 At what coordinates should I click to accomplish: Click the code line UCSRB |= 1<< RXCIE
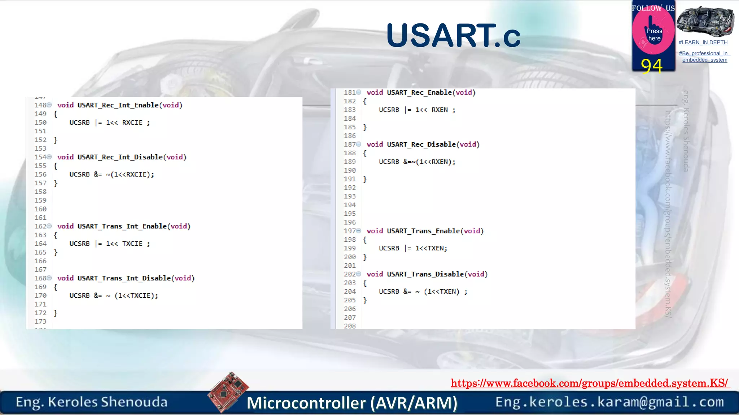(x=110, y=122)
